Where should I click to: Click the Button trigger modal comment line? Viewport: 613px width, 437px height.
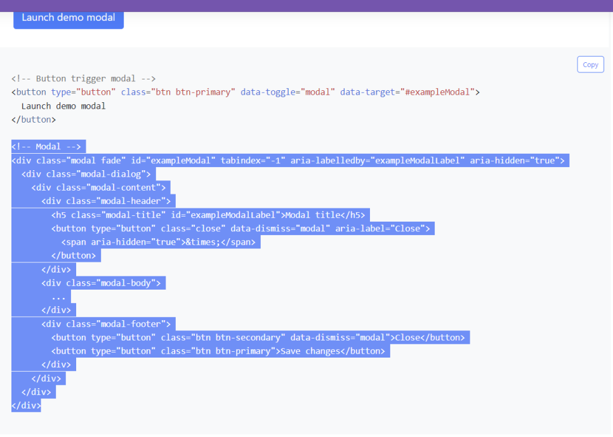pos(84,79)
